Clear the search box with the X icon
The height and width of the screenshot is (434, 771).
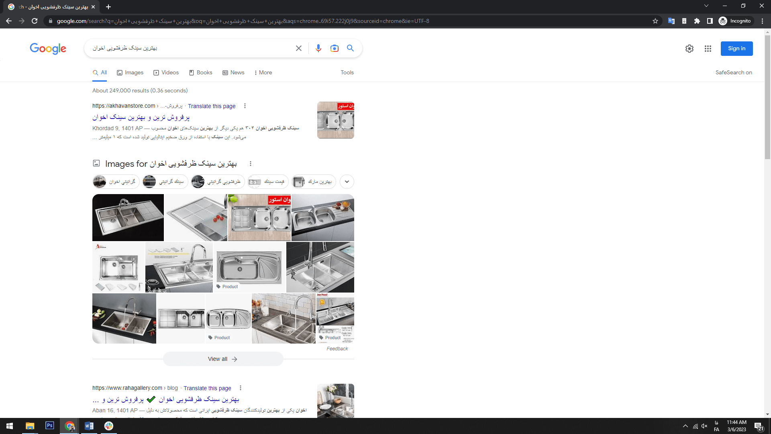coord(299,48)
